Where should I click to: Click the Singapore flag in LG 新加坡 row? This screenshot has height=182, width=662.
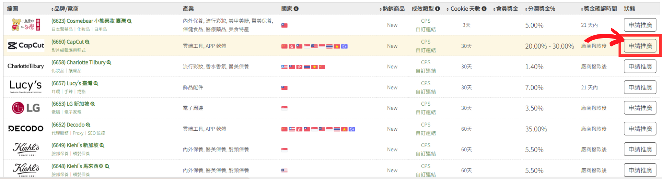pyautogui.click(x=284, y=108)
